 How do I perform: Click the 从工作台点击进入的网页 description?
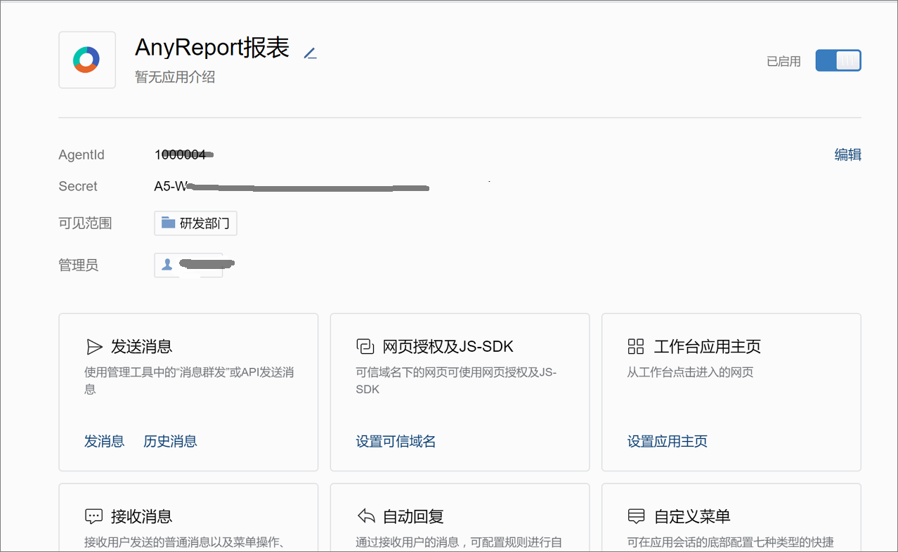[x=690, y=372]
